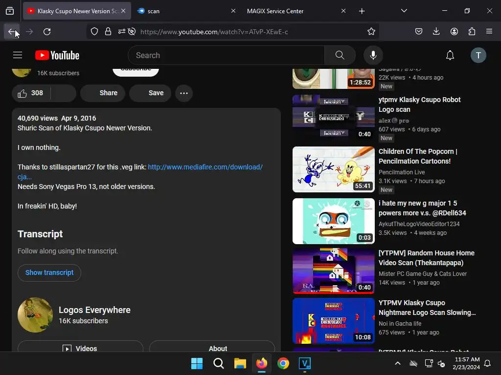The image size is (501, 375).
Task: Open the Pocket save icon
Action: click(x=419, y=32)
